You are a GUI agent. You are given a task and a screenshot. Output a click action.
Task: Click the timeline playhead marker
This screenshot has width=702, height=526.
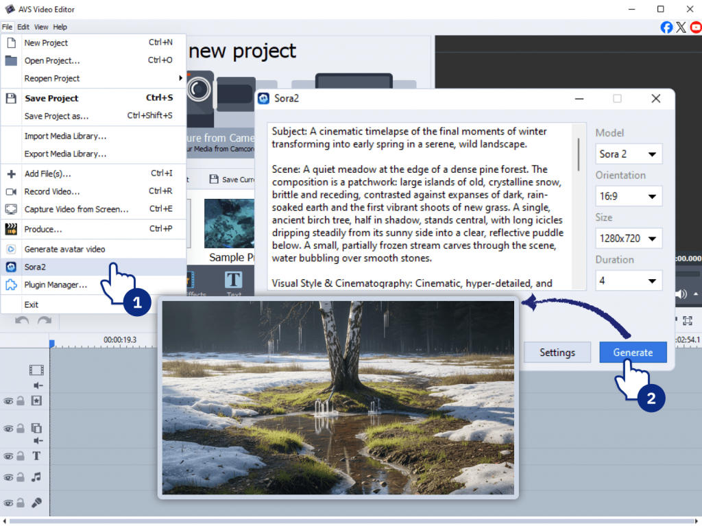51,344
